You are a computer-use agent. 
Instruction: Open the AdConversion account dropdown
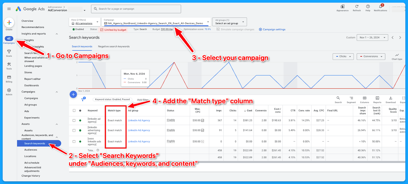pyautogui.click(x=84, y=10)
